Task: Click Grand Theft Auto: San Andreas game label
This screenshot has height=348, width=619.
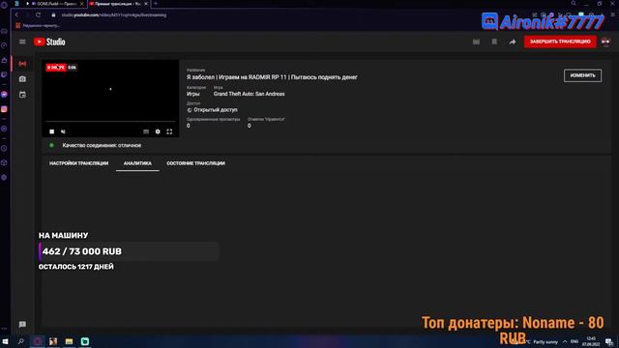Action: pyautogui.click(x=250, y=94)
